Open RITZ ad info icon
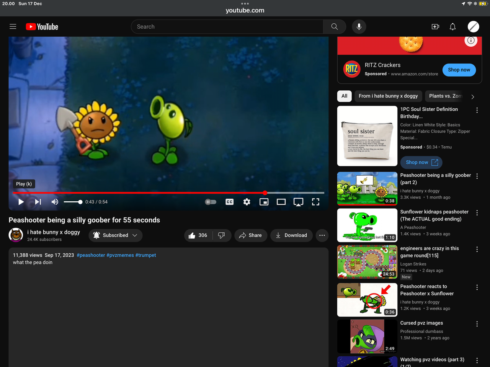The image size is (490, 367). pos(471,41)
